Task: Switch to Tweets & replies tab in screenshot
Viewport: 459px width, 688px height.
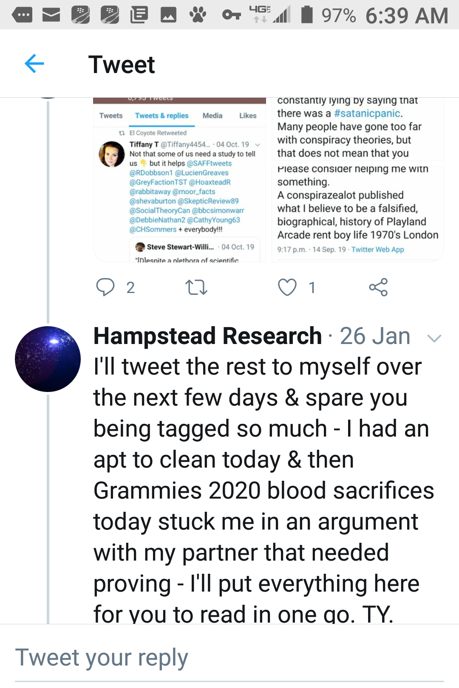Action: (161, 116)
